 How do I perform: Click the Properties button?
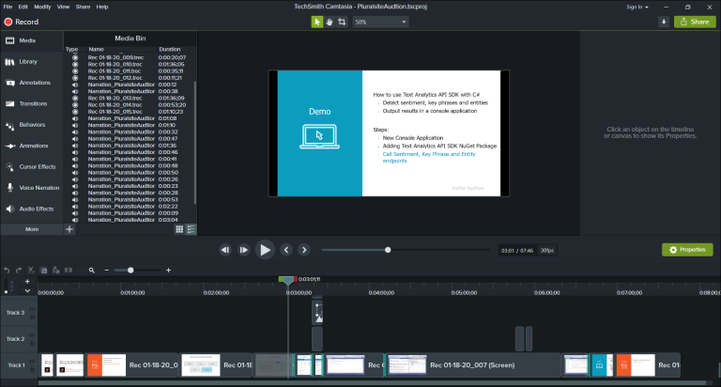tap(687, 250)
